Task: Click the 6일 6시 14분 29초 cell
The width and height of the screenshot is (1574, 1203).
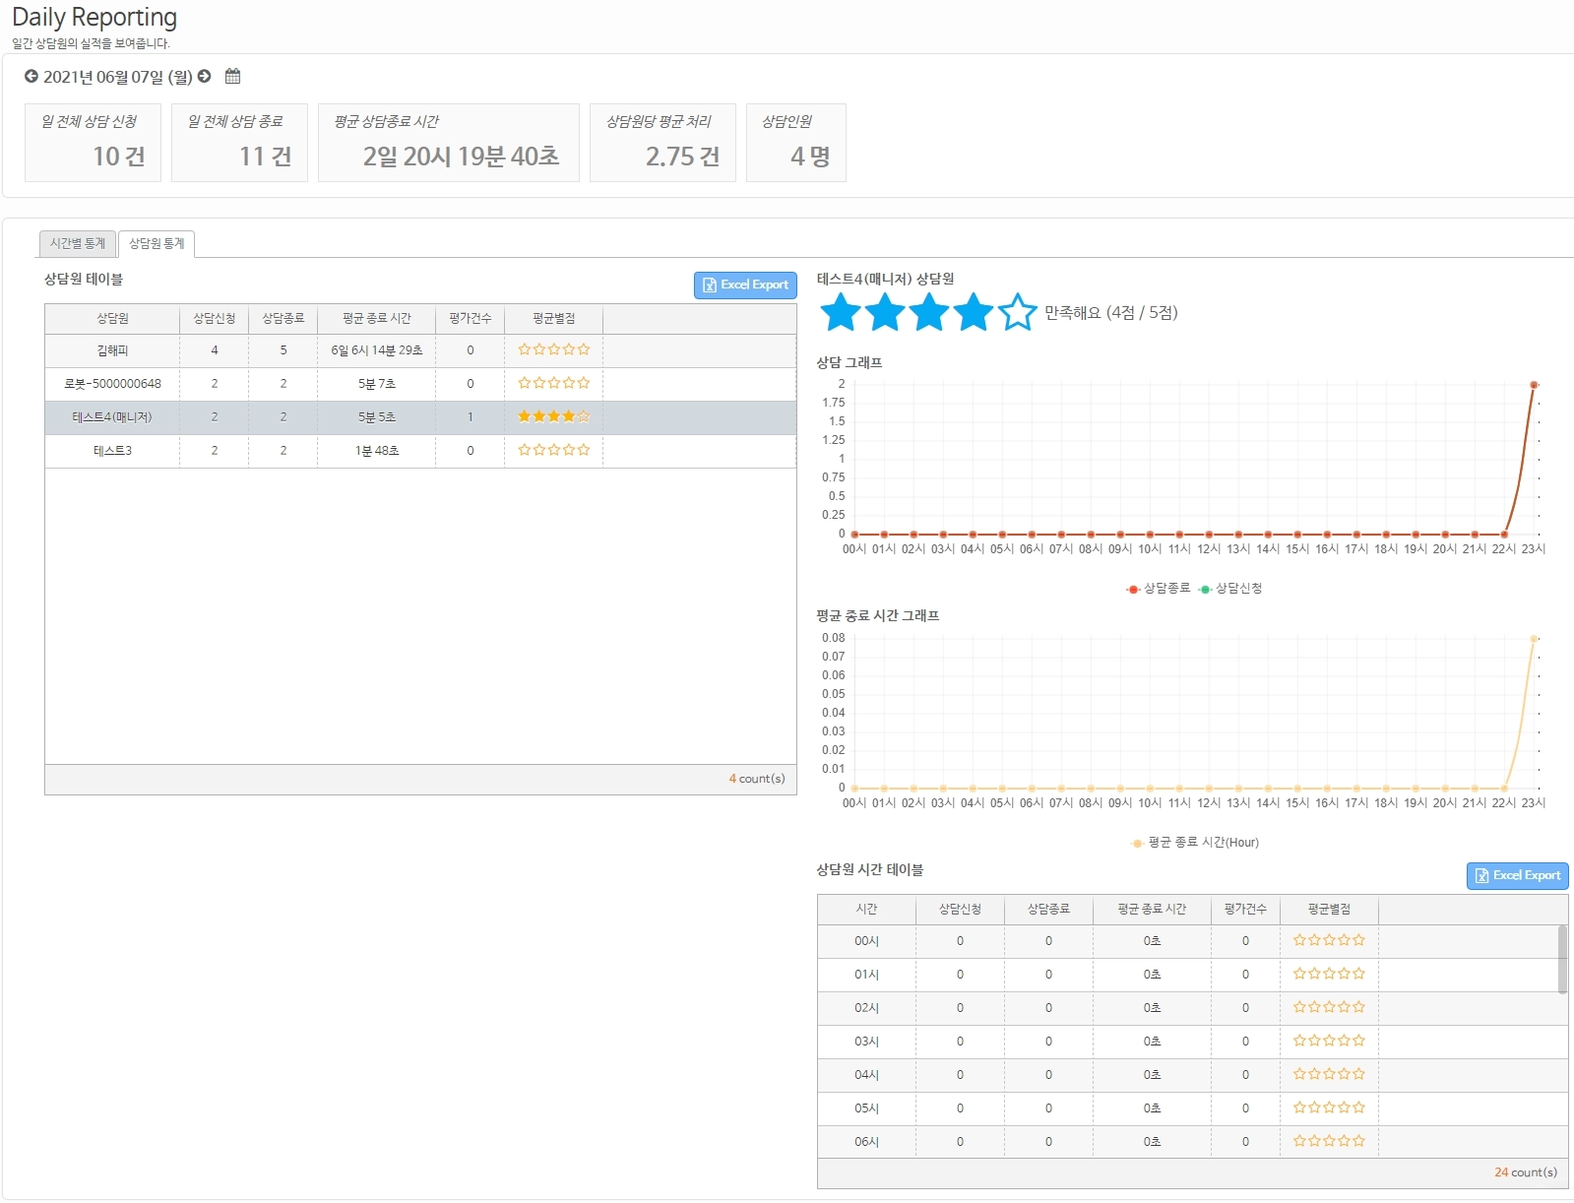Action: [377, 350]
